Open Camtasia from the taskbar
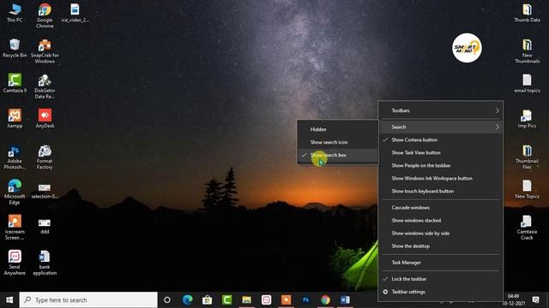 point(226,300)
